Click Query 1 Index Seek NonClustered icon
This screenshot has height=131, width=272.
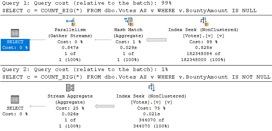point(204,22)
